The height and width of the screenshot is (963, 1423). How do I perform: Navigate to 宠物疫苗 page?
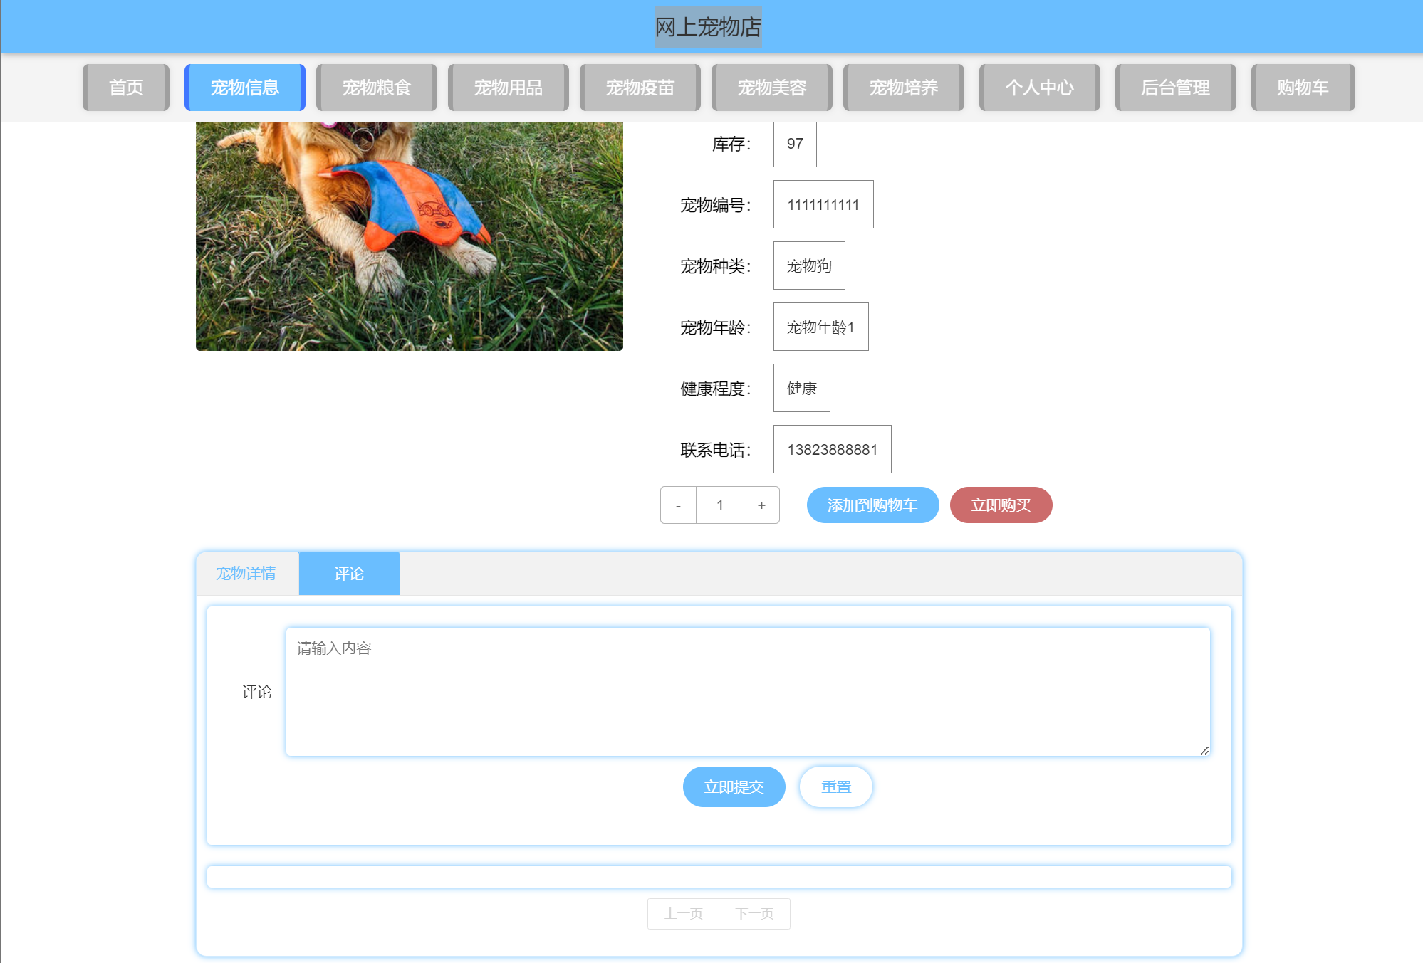pyautogui.click(x=640, y=88)
